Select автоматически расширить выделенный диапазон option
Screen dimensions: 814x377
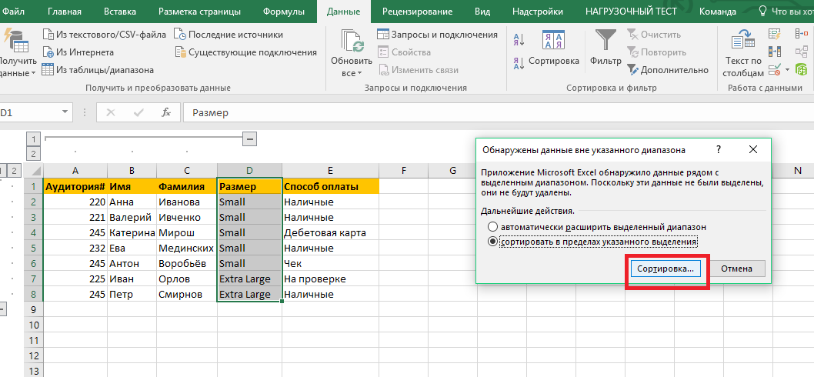[492, 228]
